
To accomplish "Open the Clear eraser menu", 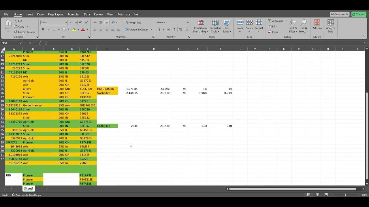I will coord(274,32).
